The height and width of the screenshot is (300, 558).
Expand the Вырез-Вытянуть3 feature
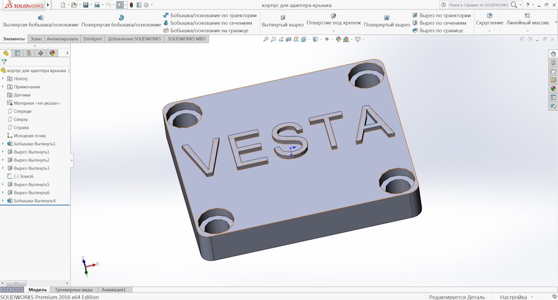pyautogui.click(x=3, y=169)
